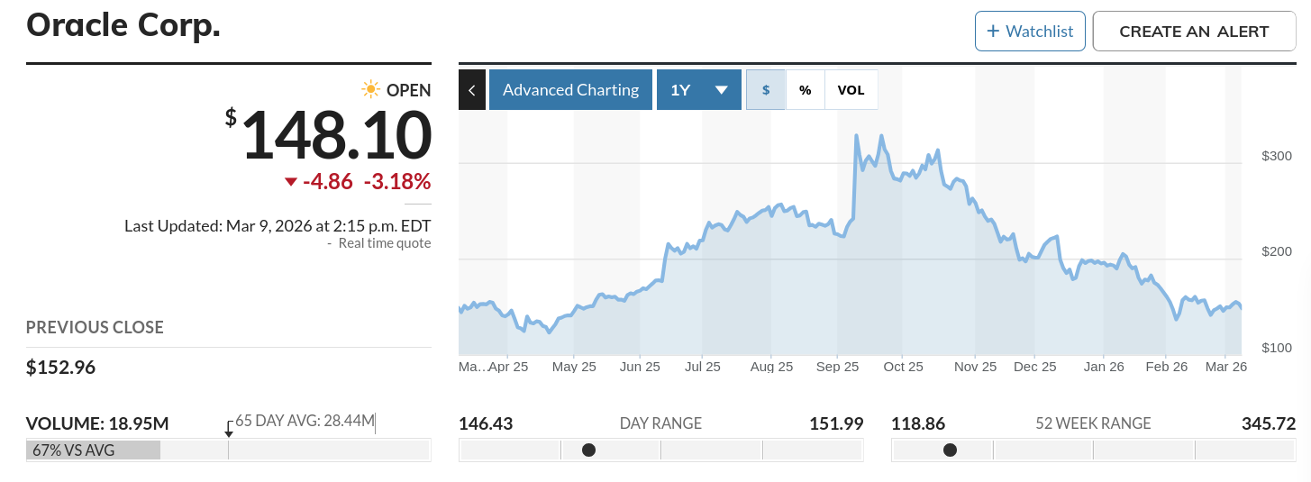Click the Oct 25 label on chart axis
This screenshot has height=482, width=1311.
click(903, 367)
